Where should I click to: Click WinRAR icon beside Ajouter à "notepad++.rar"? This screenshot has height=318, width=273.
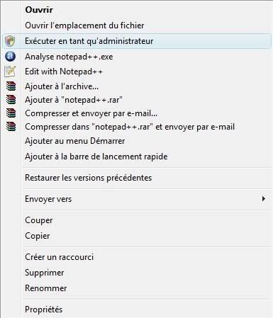click(11, 100)
